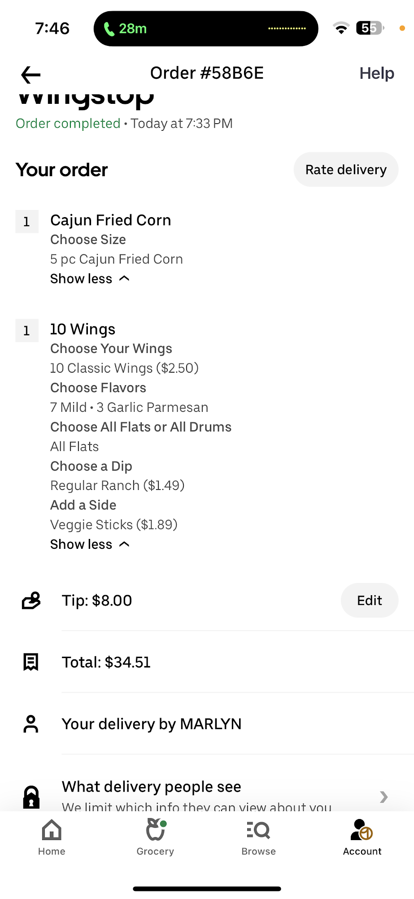Open the Help link

(377, 73)
